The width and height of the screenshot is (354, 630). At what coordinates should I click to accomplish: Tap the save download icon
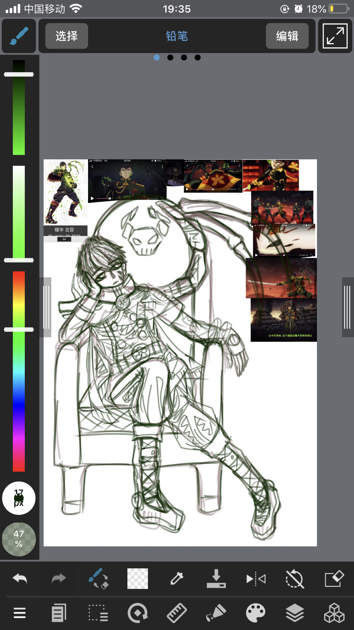(216, 579)
